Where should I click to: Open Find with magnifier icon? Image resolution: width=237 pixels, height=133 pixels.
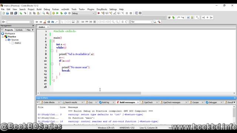[44, 13]
